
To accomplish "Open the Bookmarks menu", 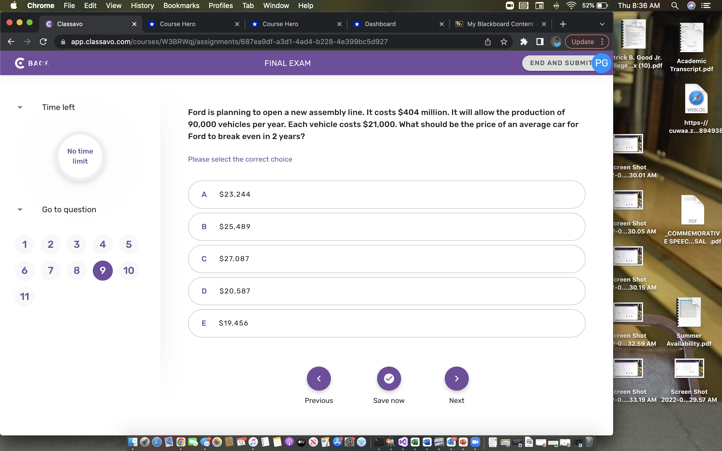I will (182, 5).
